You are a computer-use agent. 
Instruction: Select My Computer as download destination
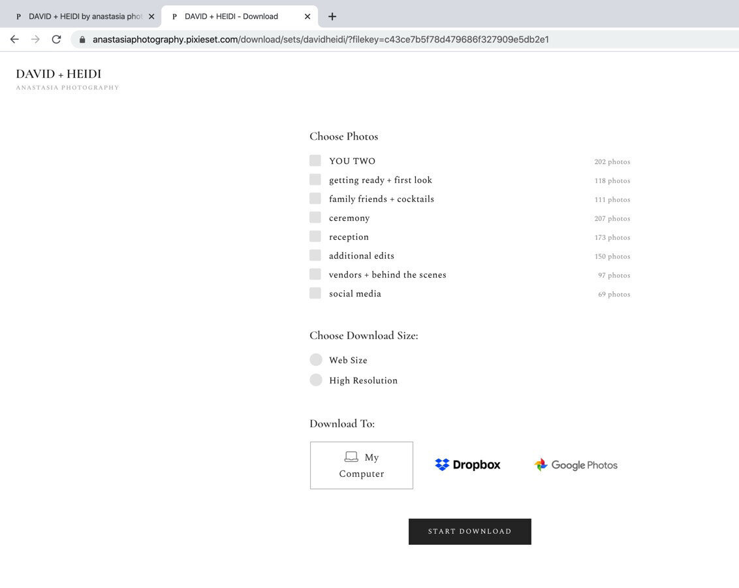[x=362, y=465]
